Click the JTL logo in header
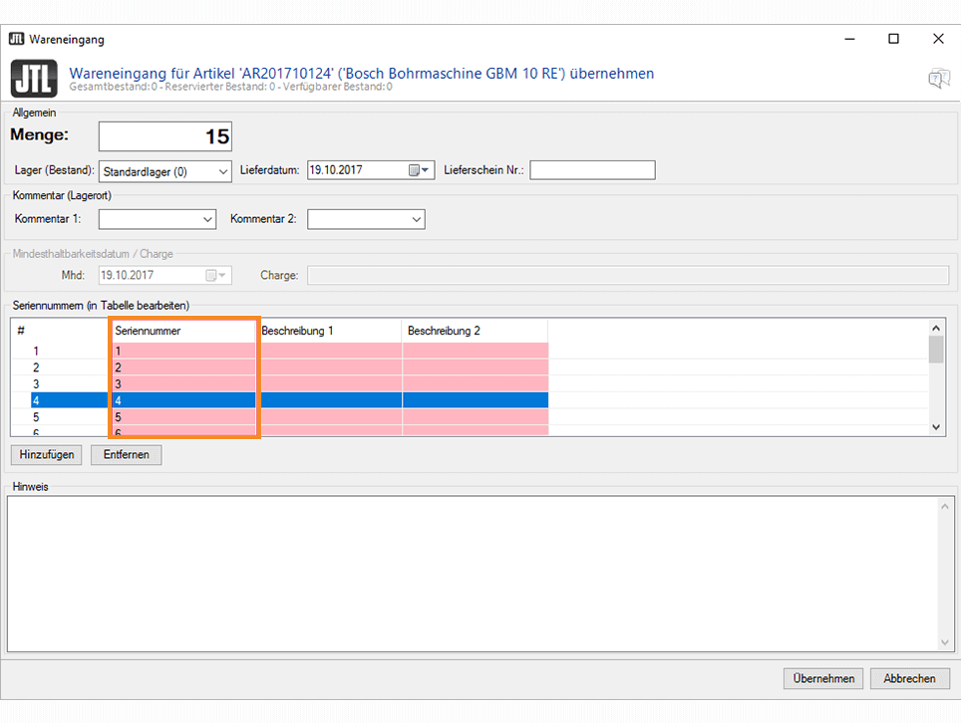 (x=35, y=79)
